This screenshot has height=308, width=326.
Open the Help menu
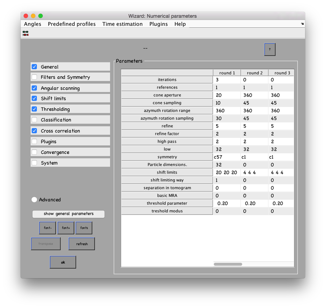(x=180, y=24)
